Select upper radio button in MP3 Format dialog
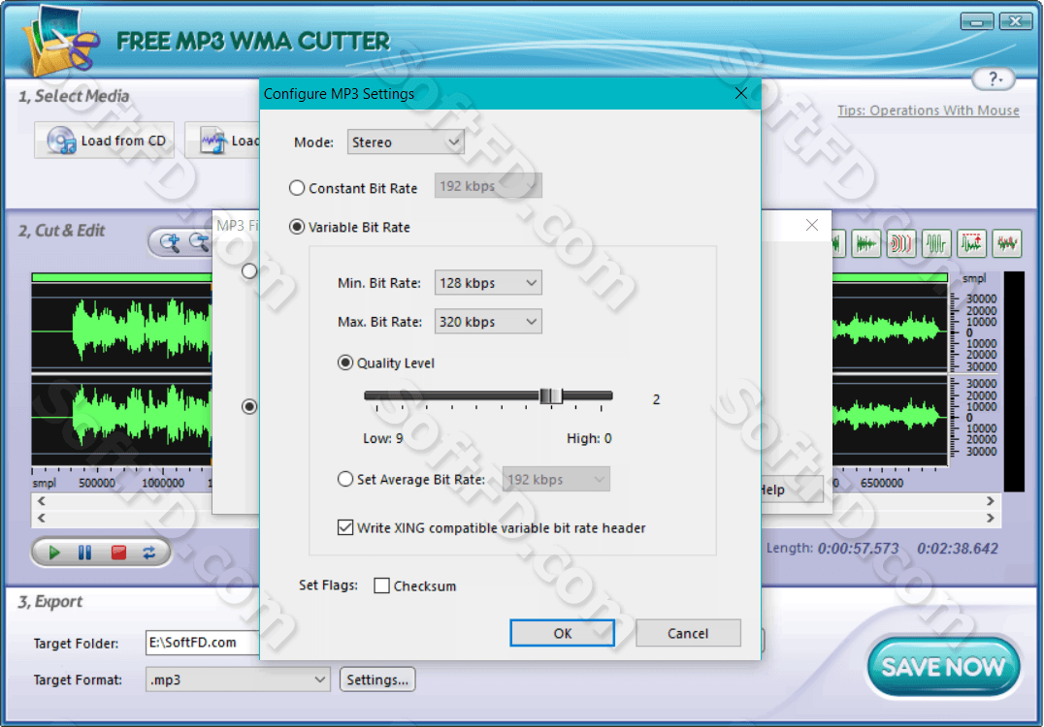Screen dimensions: 1044x727 [x=249, y=271]
